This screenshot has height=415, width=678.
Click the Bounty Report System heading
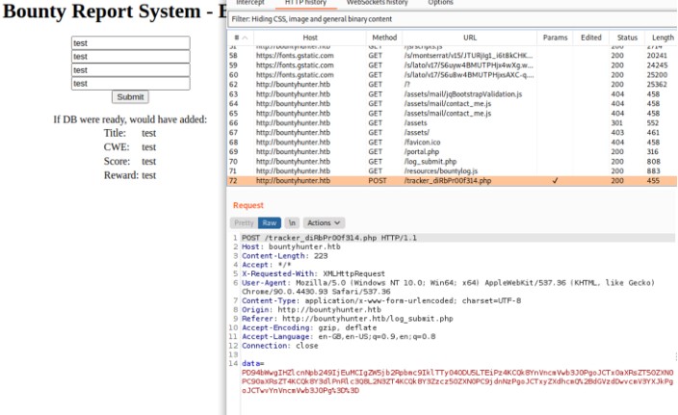pos(115,12)
